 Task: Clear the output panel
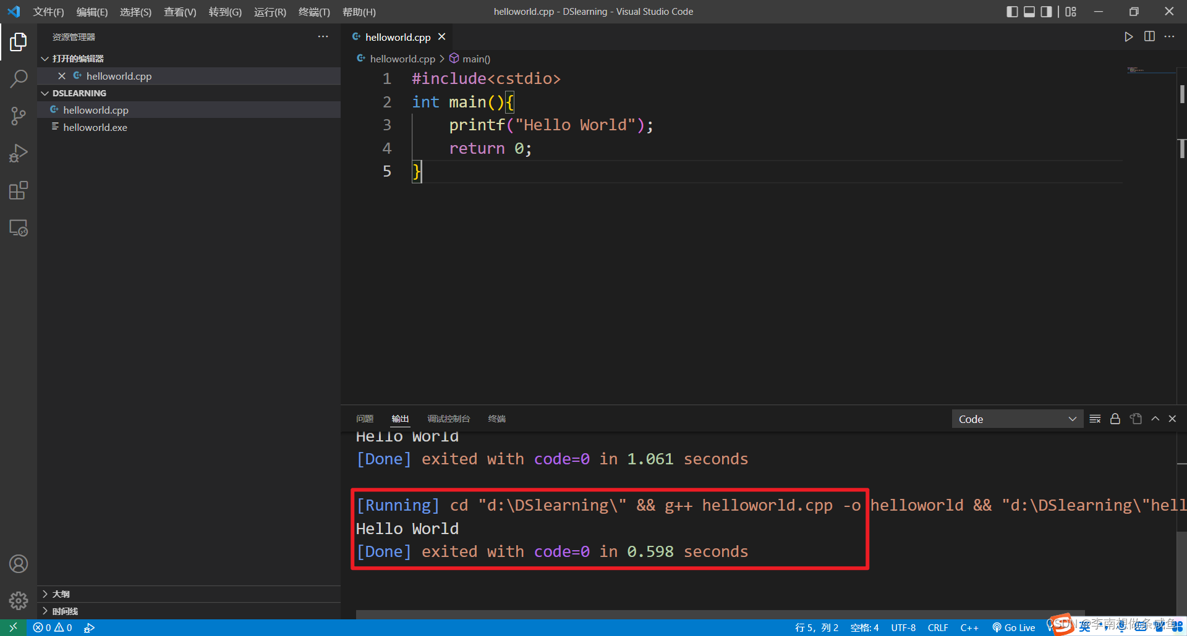coord(1095,419)
